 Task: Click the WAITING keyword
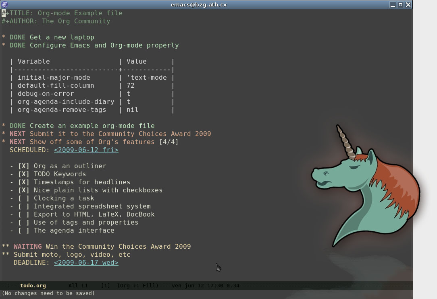(27, 246)
